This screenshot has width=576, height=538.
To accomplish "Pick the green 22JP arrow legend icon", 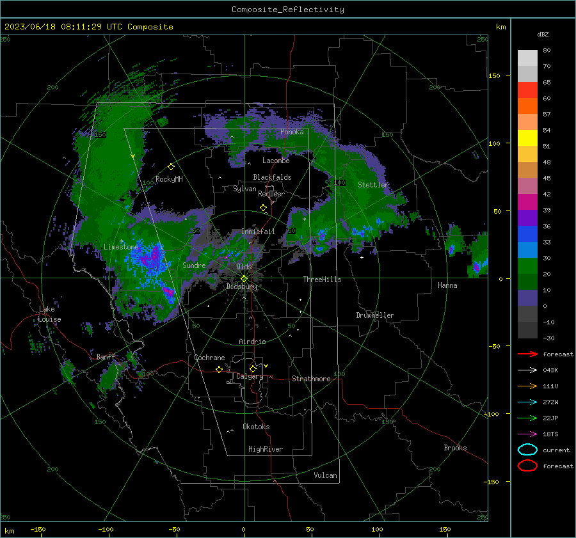I will (x=527, y=418).
